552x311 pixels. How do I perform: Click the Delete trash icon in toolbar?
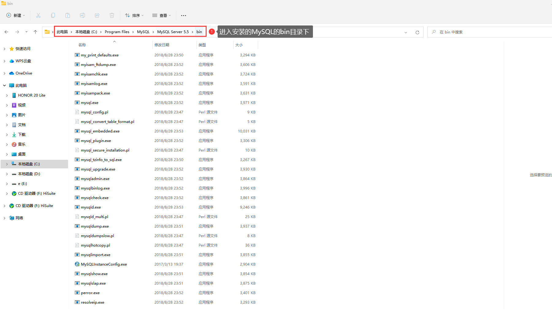coord(112,15)
